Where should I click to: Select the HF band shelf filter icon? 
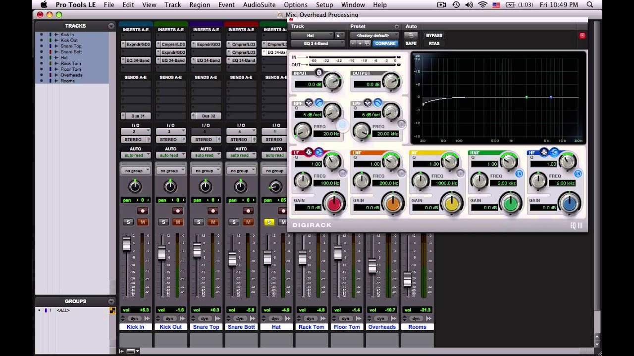click(554, 152)
